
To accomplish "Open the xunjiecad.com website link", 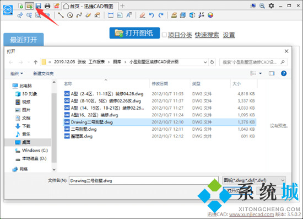I will coord(251,215).
